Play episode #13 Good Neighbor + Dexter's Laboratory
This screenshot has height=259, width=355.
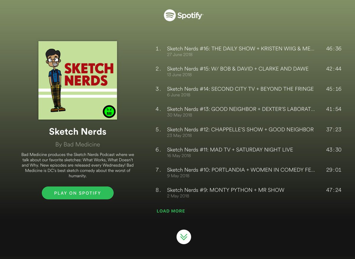(x=241, y=109)
